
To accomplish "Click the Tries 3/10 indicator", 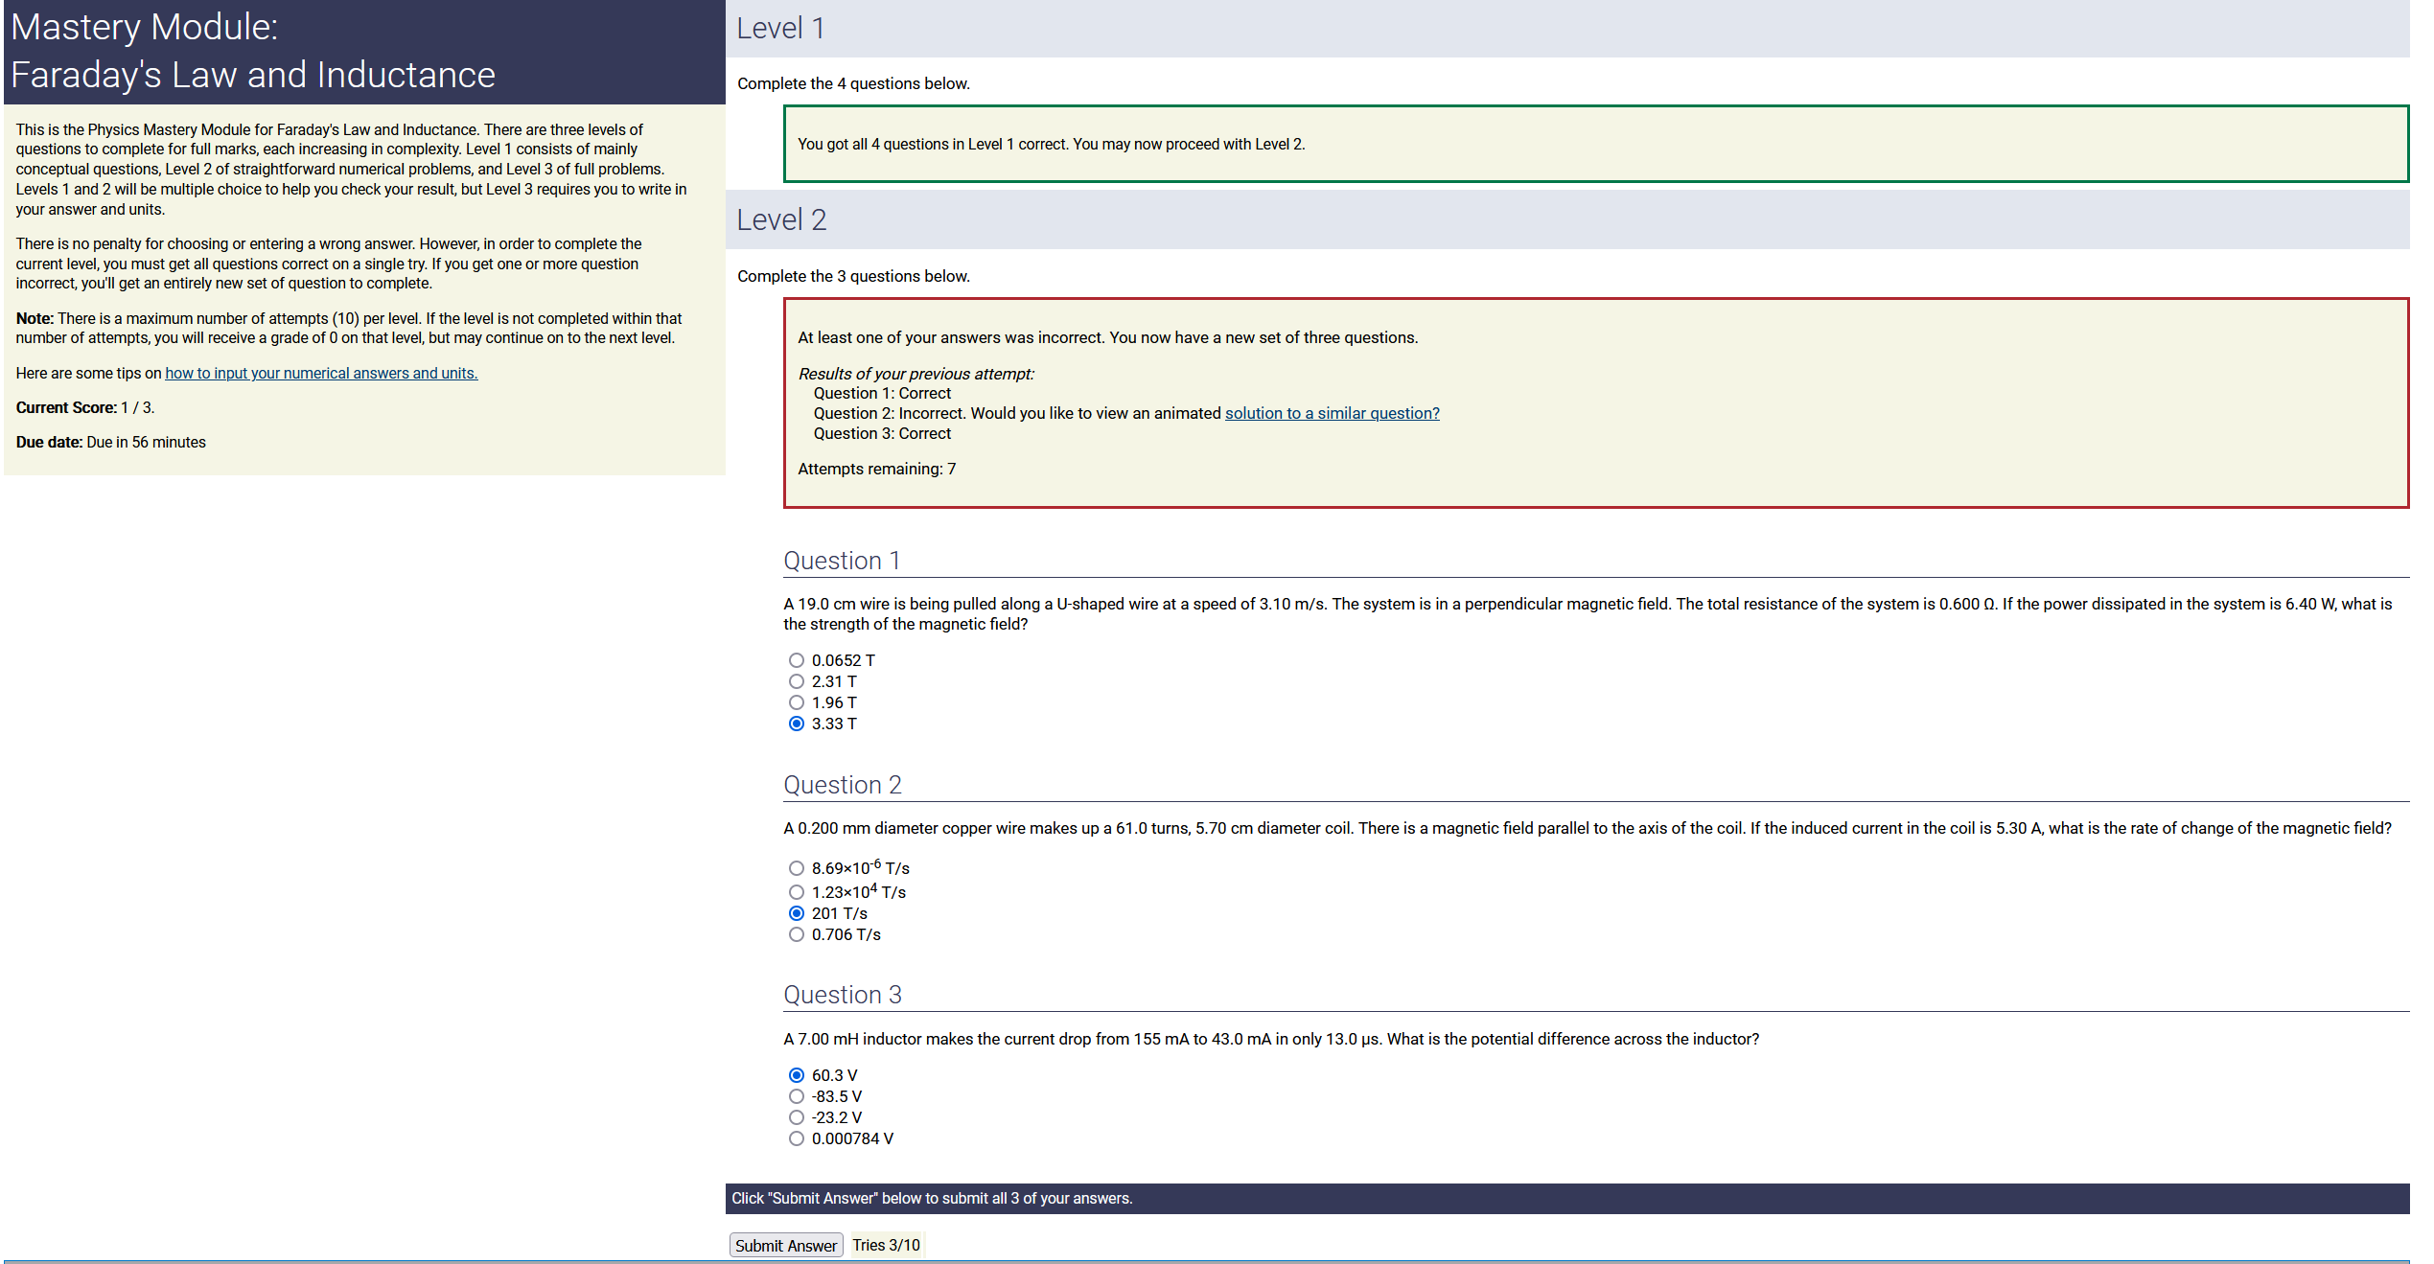I will coord(886,1245).
